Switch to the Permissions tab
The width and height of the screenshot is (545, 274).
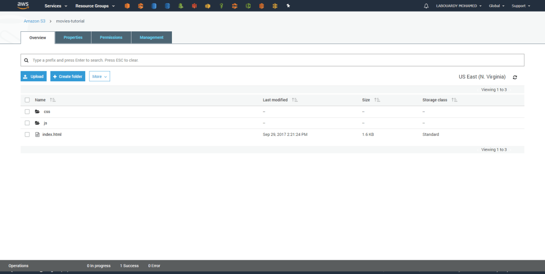point(111,38)
